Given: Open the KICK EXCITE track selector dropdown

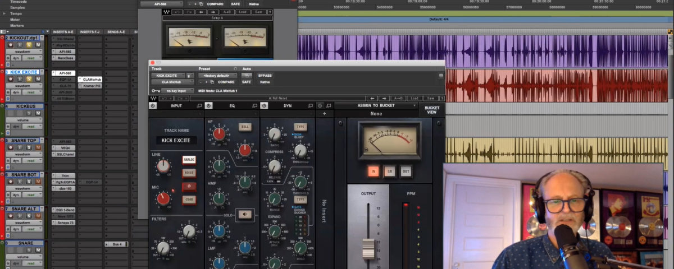Looking at the screenshot, I should 168,75.
